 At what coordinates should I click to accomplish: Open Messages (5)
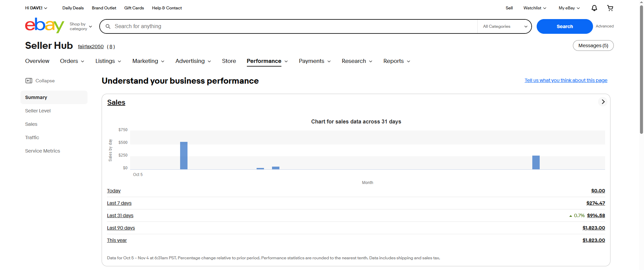593,46
